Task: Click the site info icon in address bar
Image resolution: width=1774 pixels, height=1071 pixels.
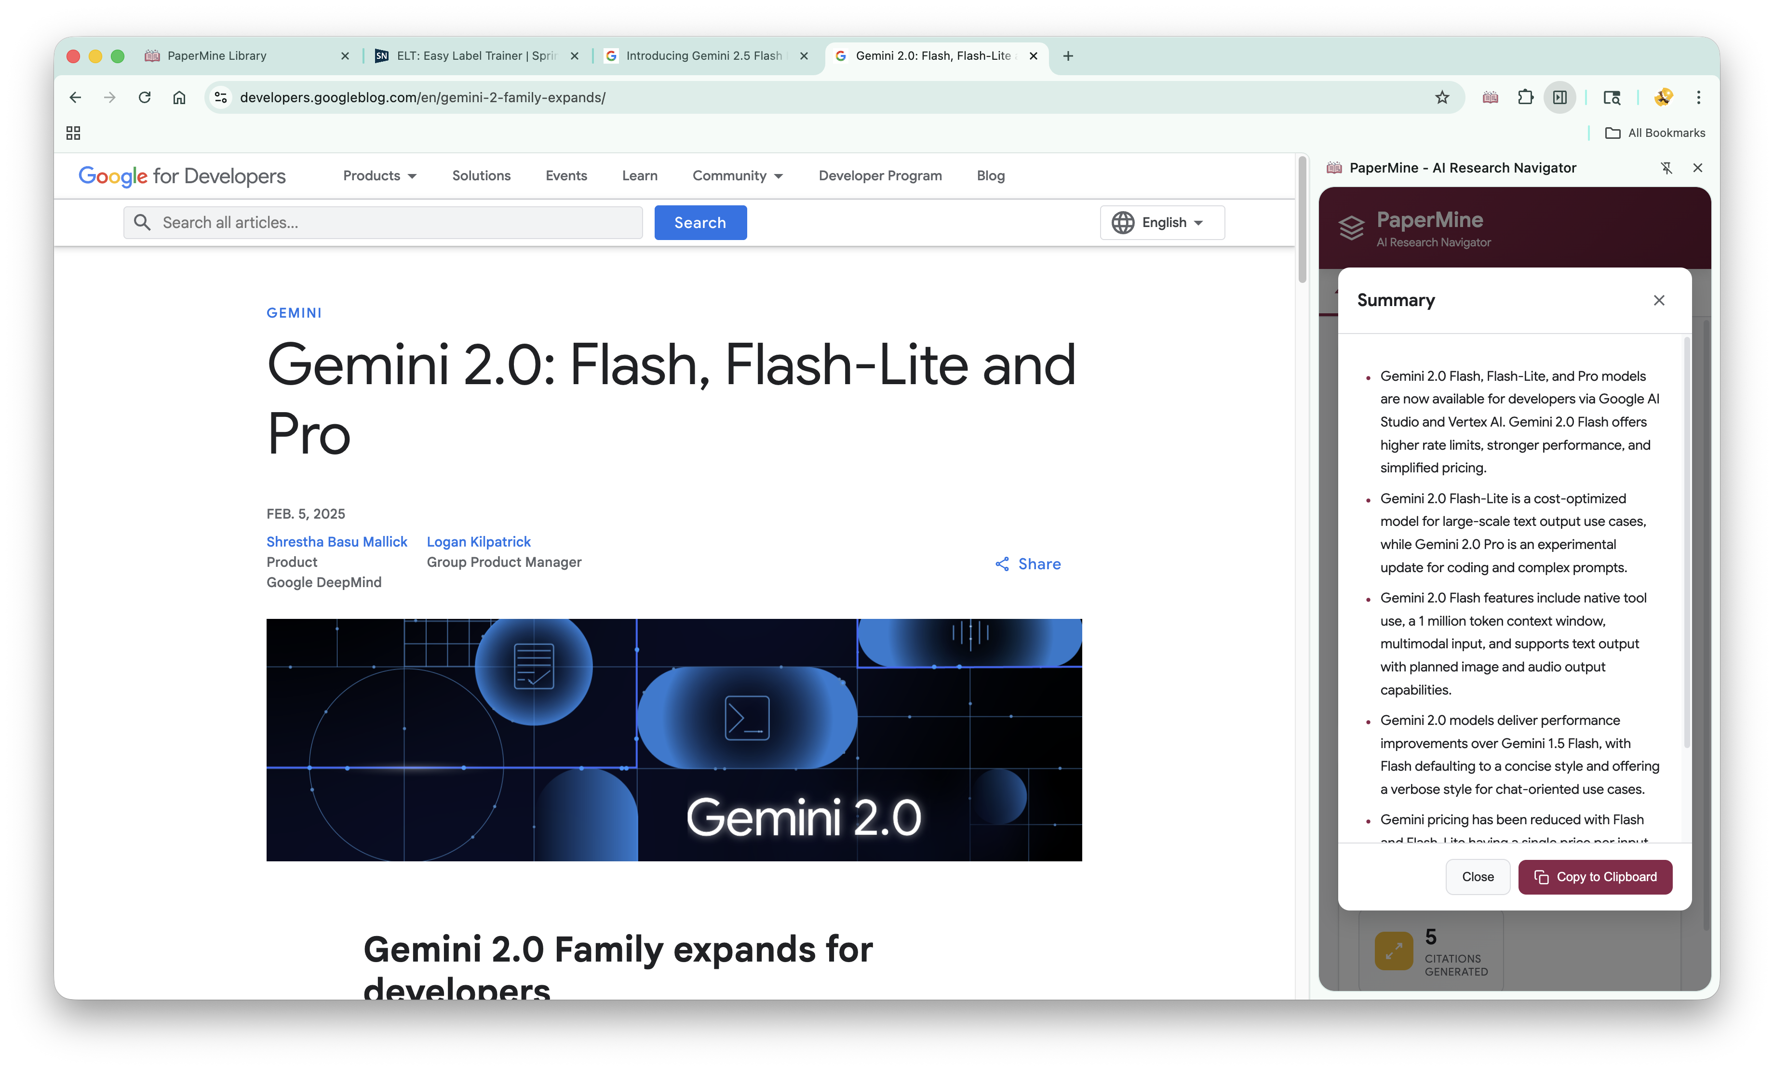Action: 221,97
